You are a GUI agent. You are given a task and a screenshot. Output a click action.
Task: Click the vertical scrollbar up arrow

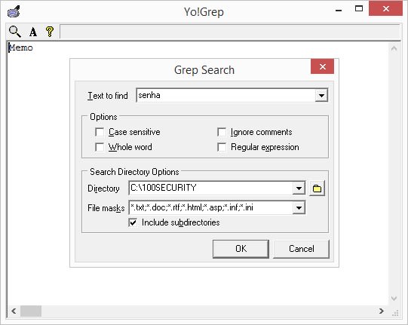tap(394, 48)
